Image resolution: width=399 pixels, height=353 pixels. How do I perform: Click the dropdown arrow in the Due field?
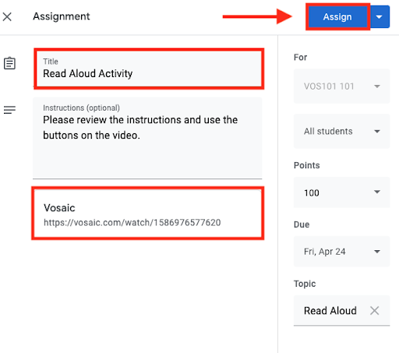[377, 252]
